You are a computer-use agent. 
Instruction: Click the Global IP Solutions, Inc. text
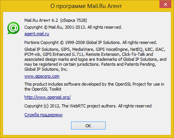click(46, 69)
